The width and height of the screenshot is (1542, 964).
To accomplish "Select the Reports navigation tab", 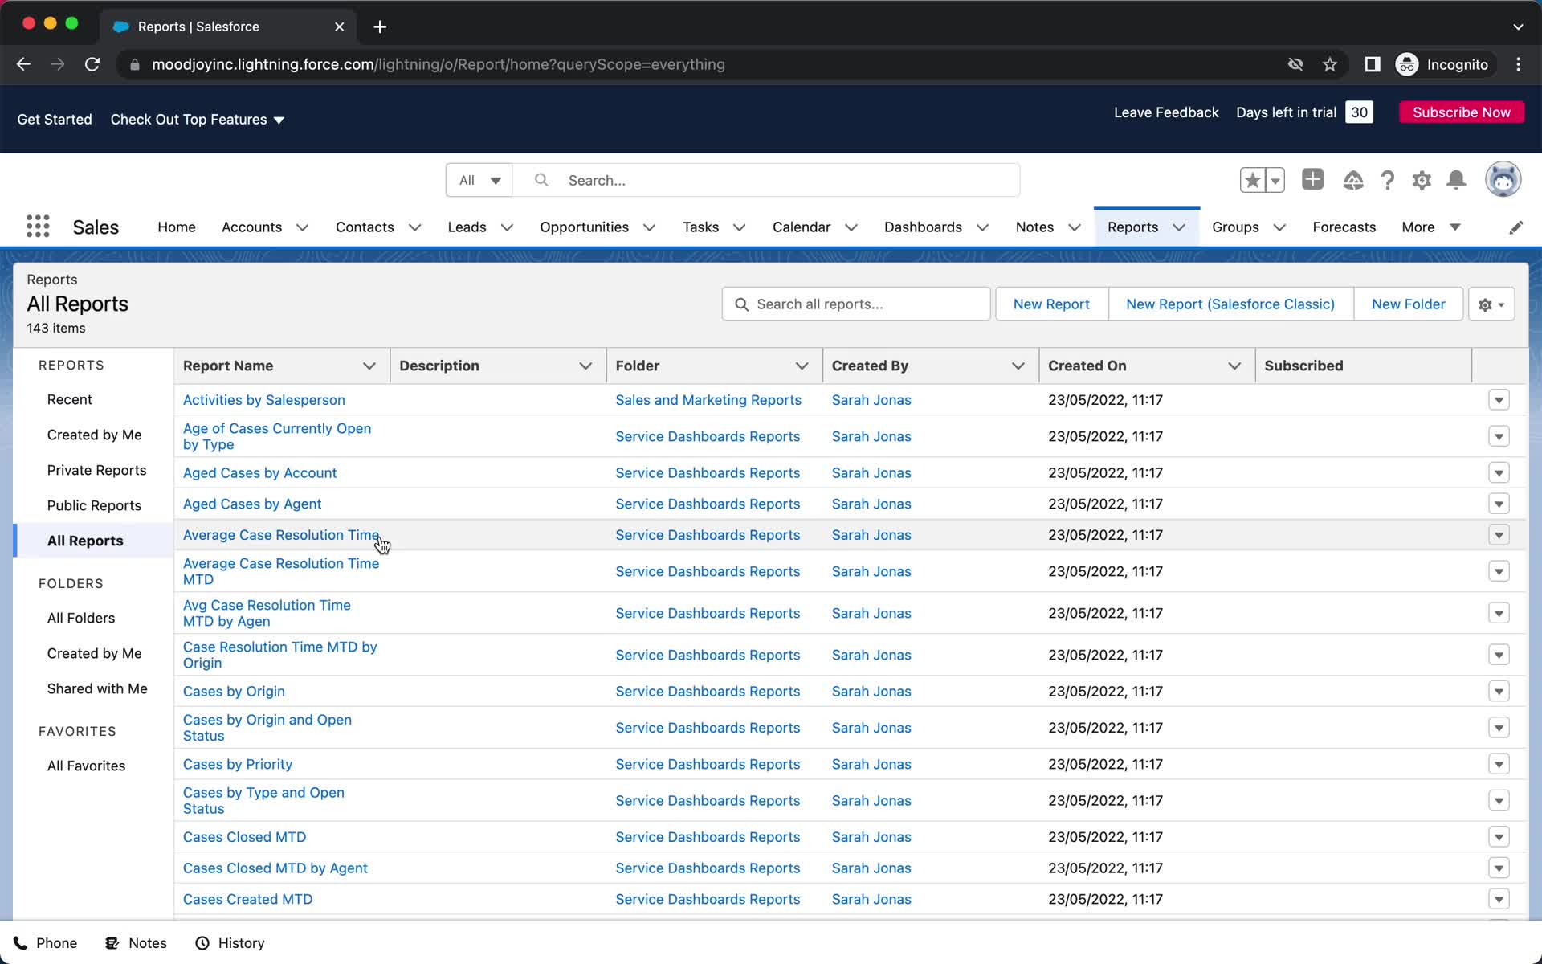I will pyautogui.click(x=1132, y=227).
